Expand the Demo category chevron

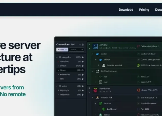coord(58,70)
